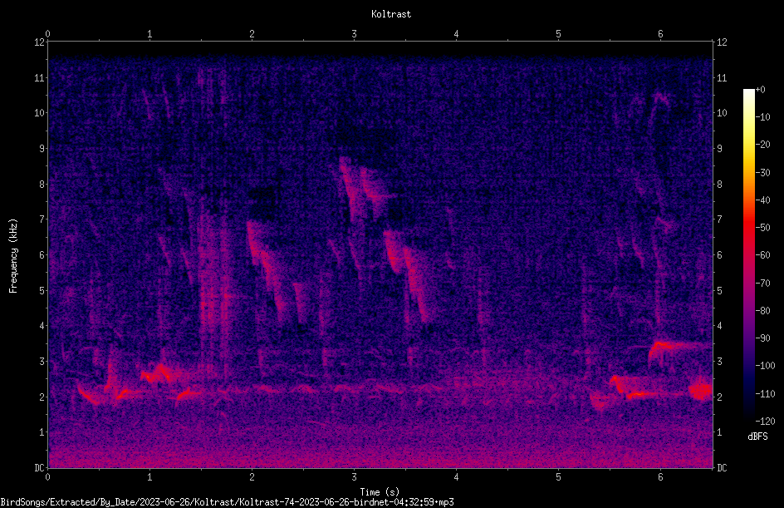784x508 pixels.
Task: Click the "4" tick on the bottom time axis
Action: coord(456,477)
